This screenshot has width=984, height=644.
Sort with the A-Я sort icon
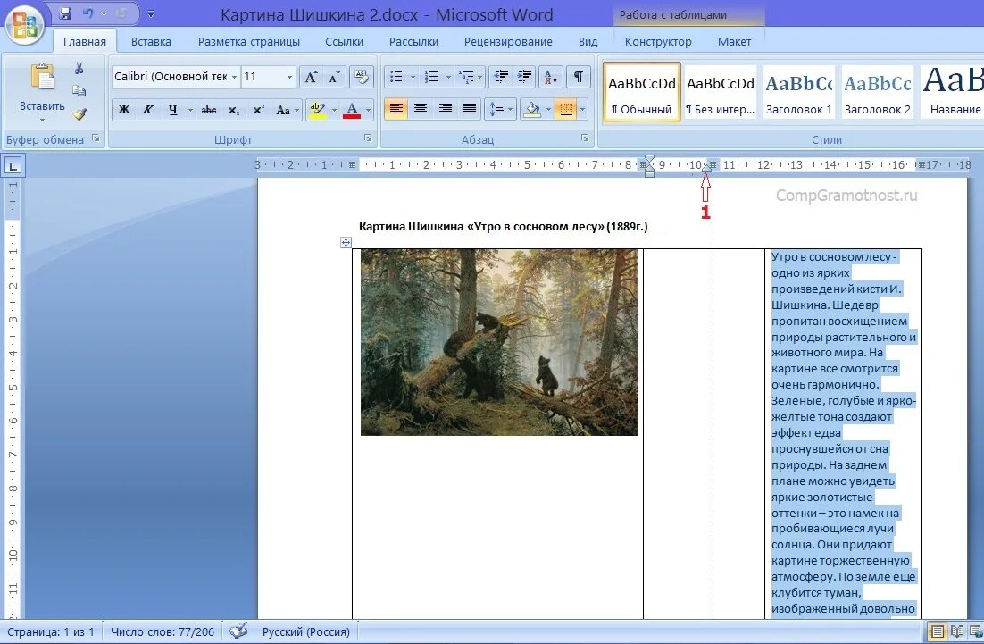pyautogui.click(x=551, y=77)
